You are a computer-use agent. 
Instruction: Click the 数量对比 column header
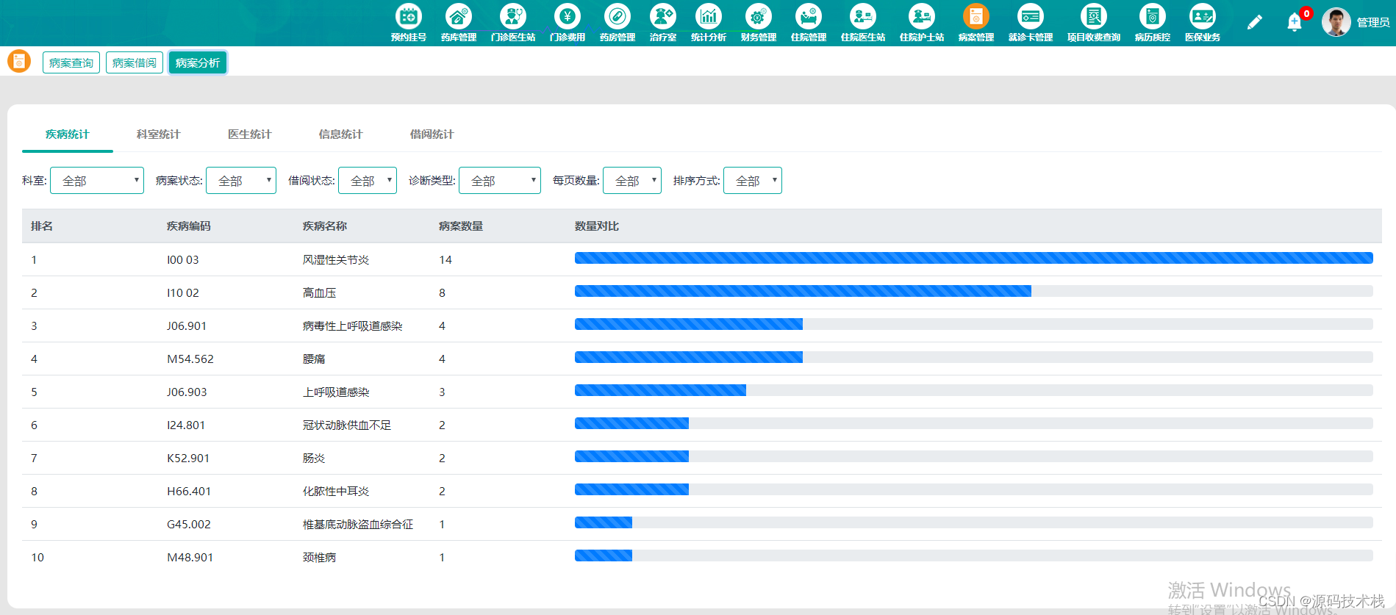[x=597, y=226]
